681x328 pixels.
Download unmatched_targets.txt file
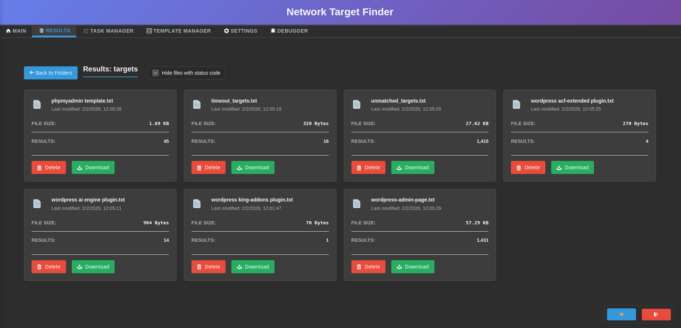(413, 167)
